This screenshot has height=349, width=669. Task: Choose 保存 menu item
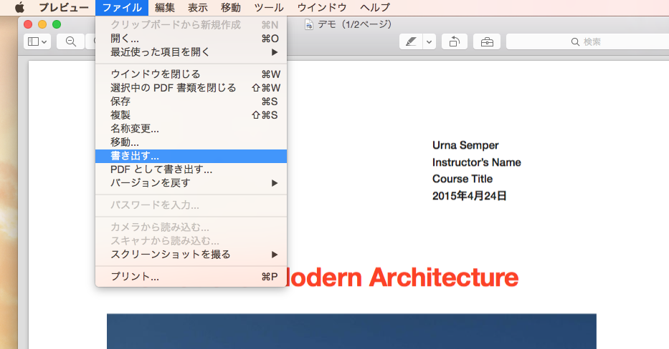[x=191, y=102]
